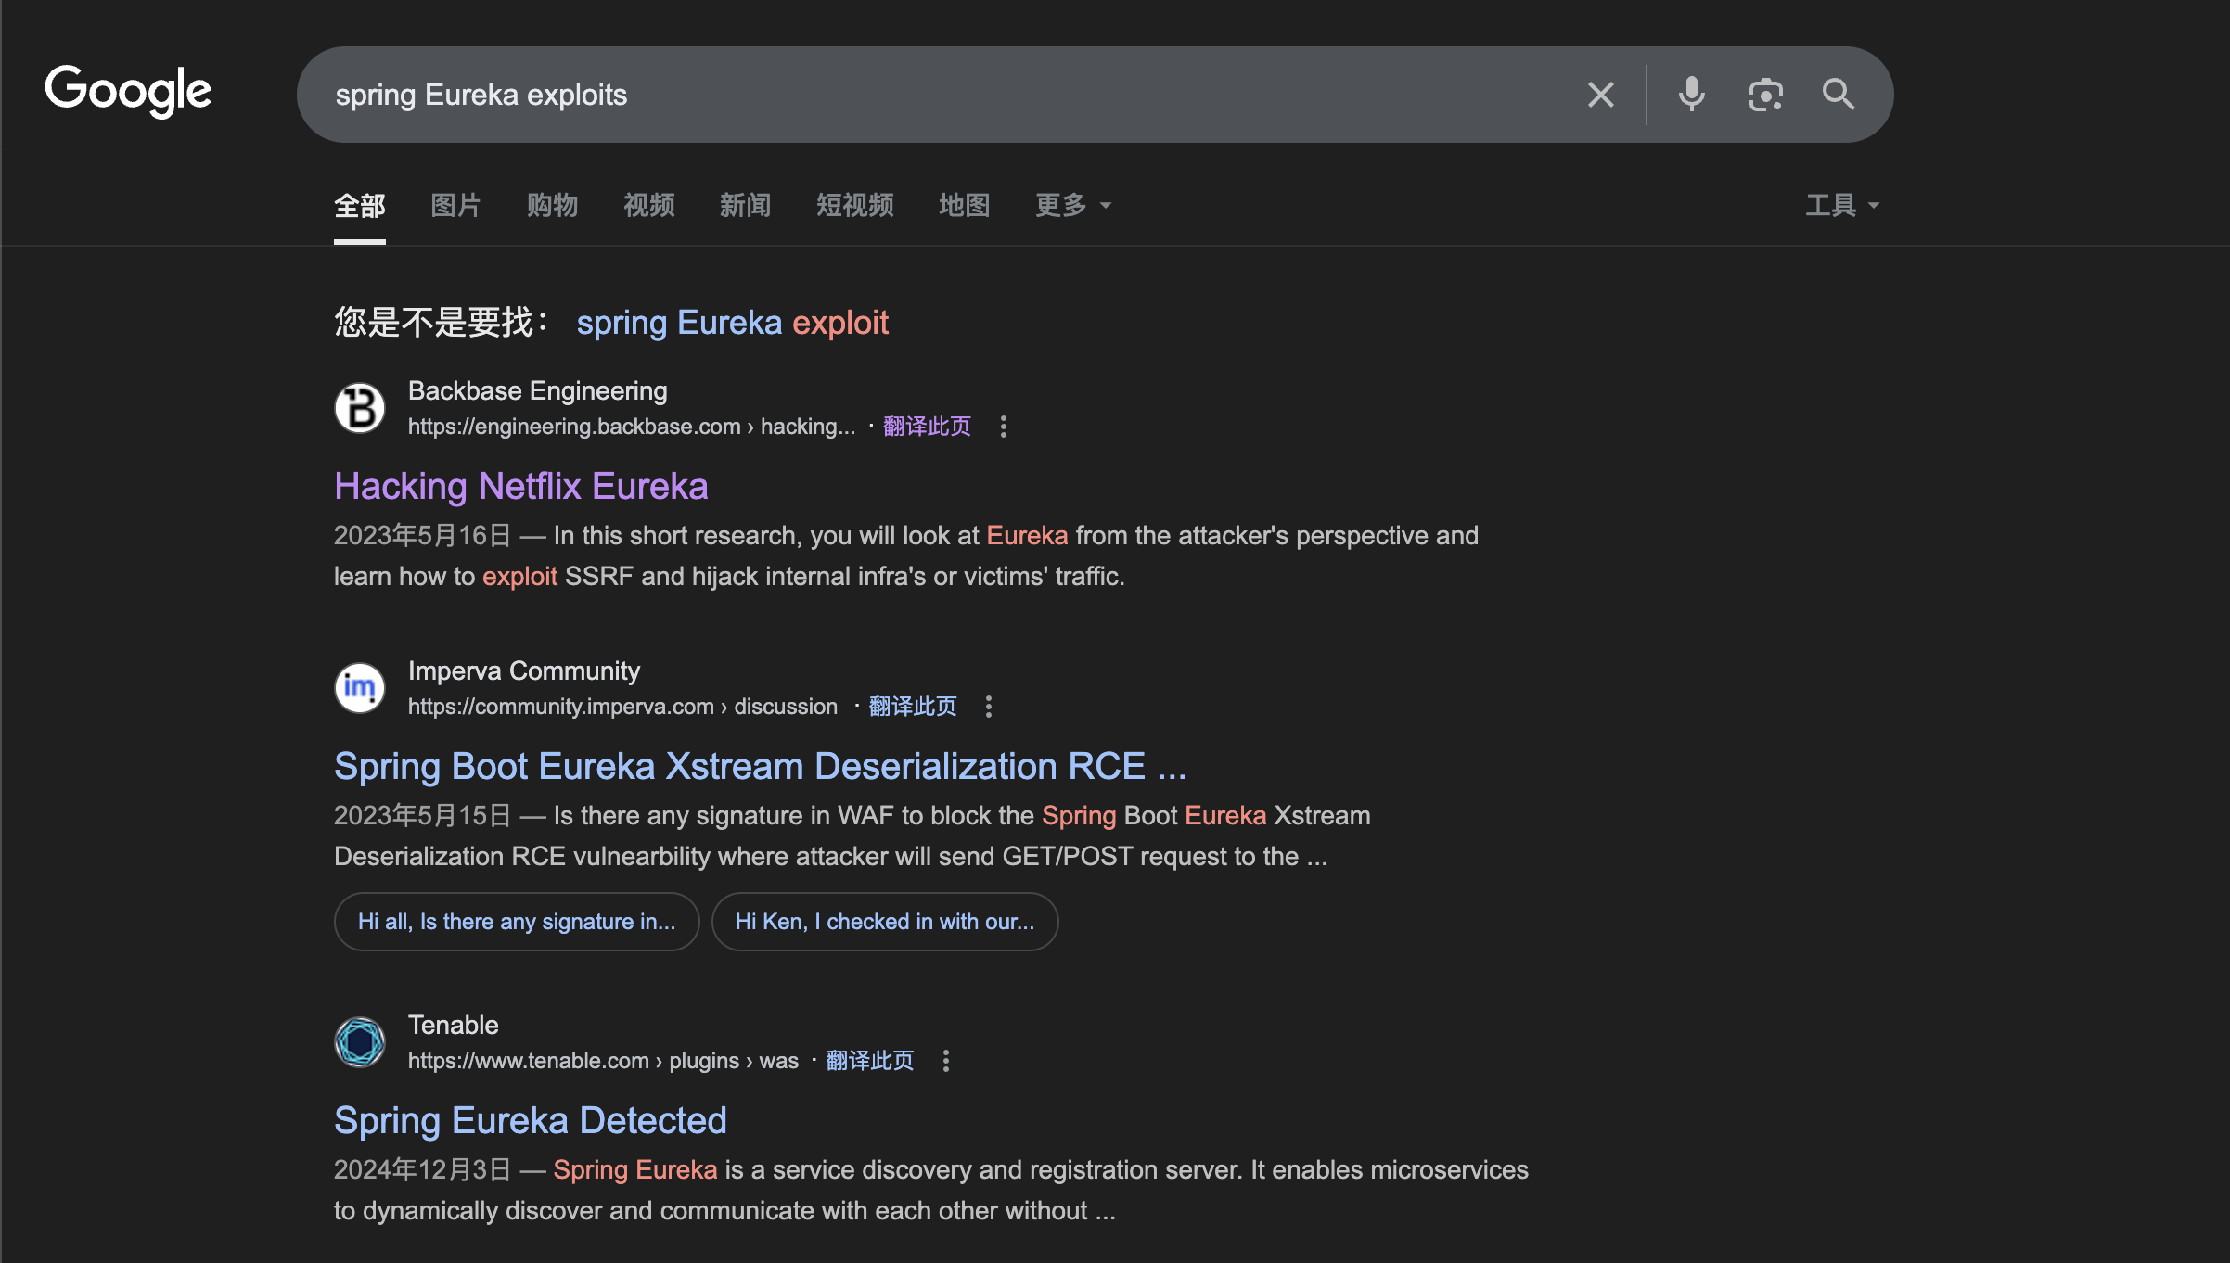
Task: Open three-dot menu for Imperva Community result
Action: point(988,707)
